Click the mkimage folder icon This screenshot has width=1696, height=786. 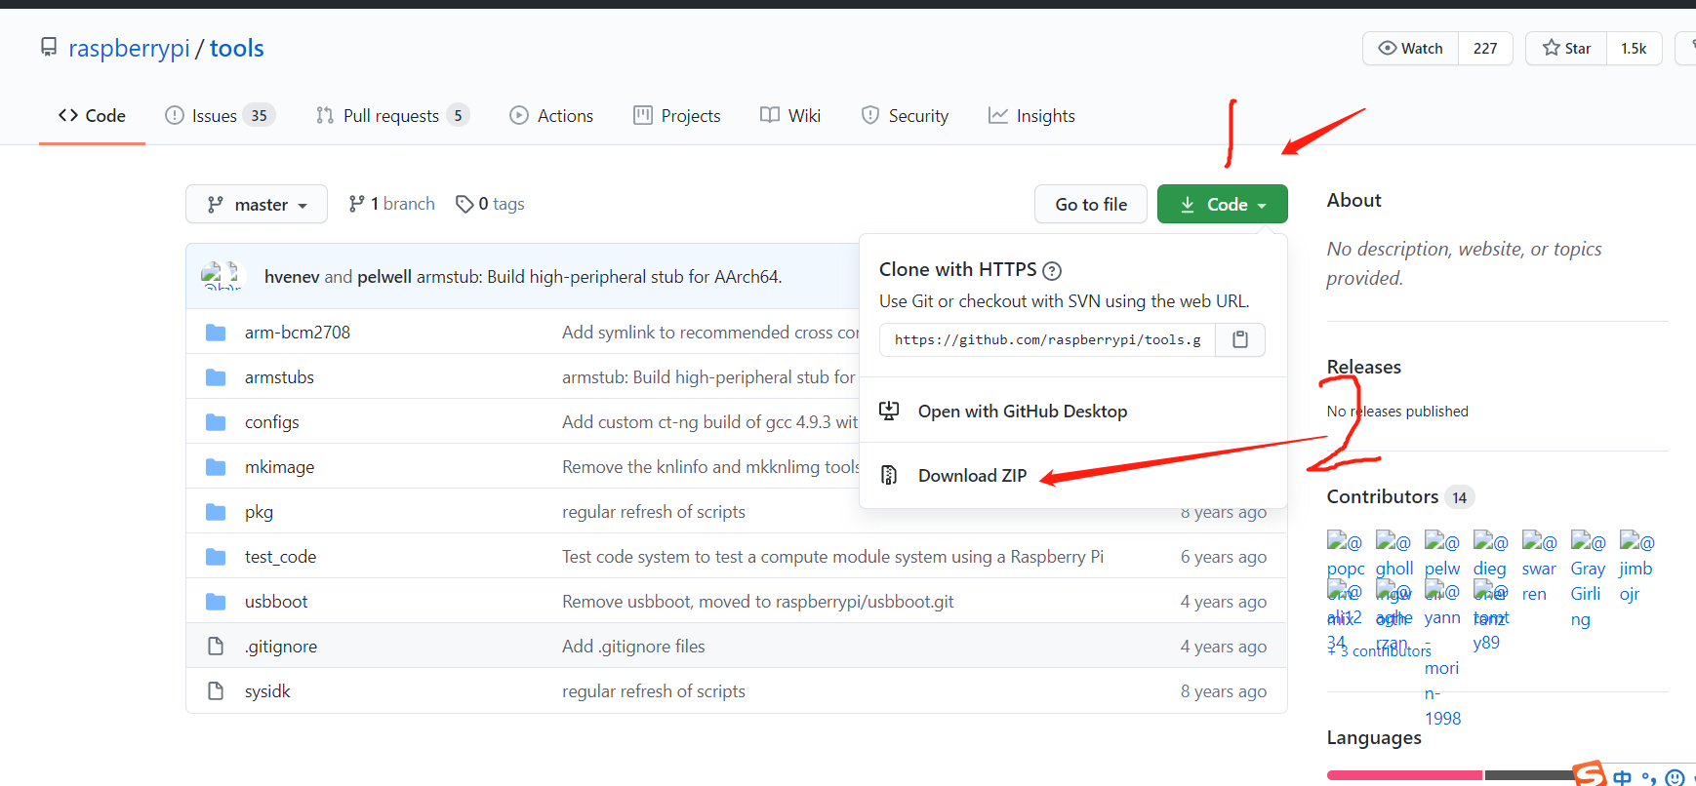click(216, 467)
